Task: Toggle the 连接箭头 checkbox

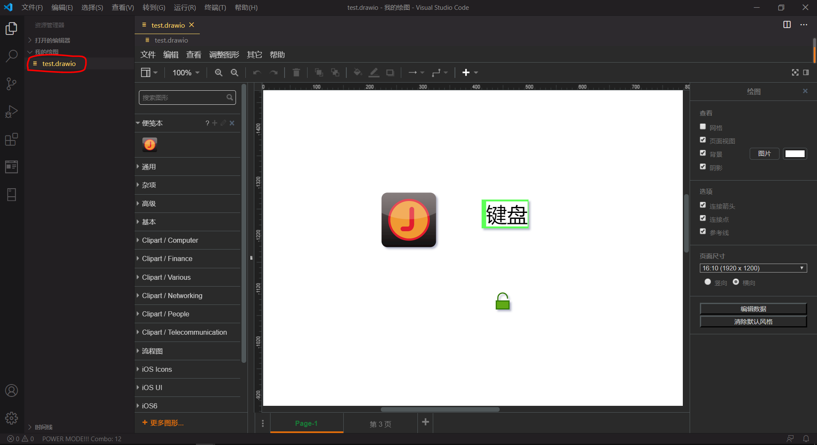Action: tap(703, 205)
